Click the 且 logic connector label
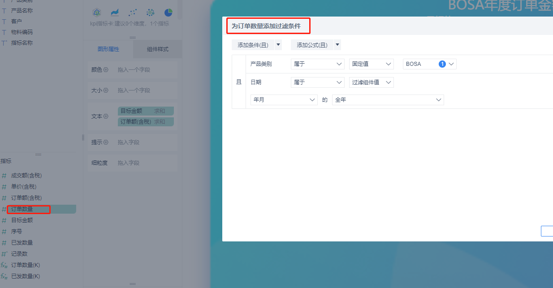Image resolution: width=553 pixels, height=288 pixels. tap(239, 82)
